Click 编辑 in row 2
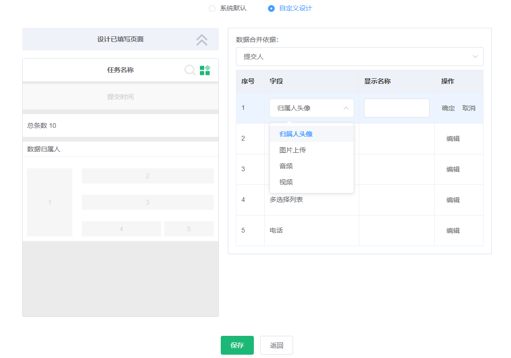The width and height of the screenshot is (511, 358). (453, 139)
